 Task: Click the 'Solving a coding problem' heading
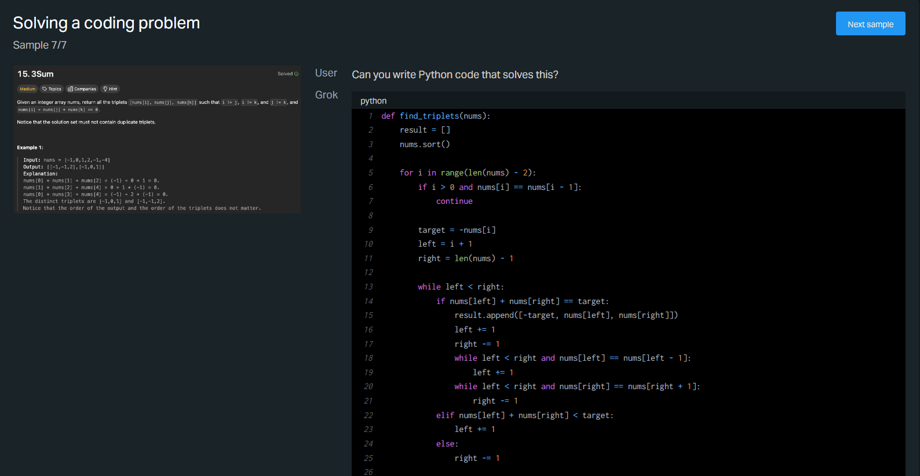pos(107,23)
